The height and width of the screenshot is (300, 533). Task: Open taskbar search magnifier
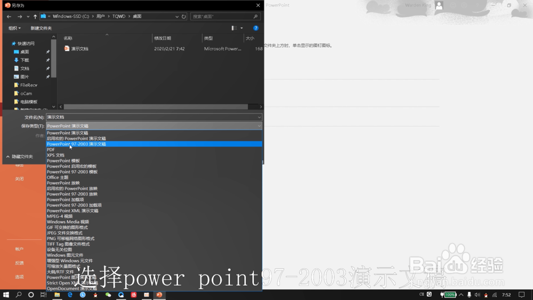click(19, 295)
